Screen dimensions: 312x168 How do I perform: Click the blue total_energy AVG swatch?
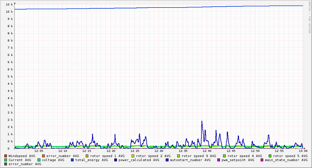[x=72, y=160]
